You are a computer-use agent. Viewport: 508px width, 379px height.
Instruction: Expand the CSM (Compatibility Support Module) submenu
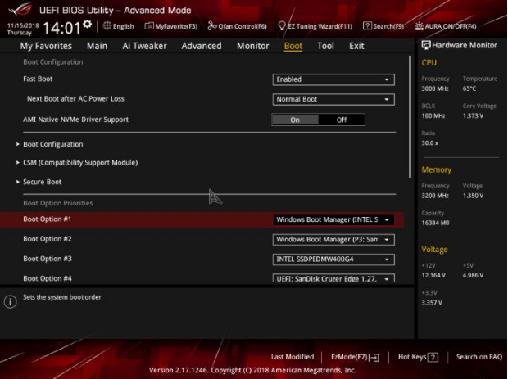[79, 163]
